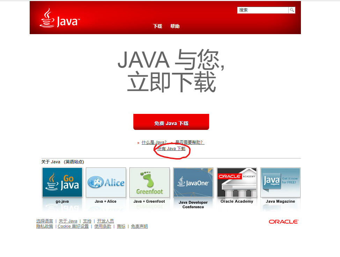340x257 pixels.
Task: Click the 关于 Java (英语站点) heading
Action: [x=63, y=162]
